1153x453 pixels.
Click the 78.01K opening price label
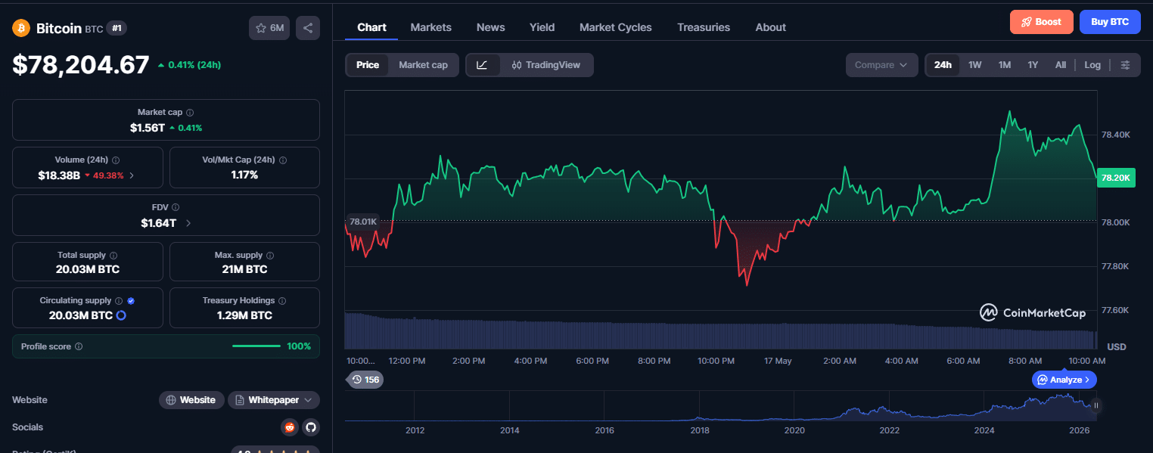pos(362,222)
